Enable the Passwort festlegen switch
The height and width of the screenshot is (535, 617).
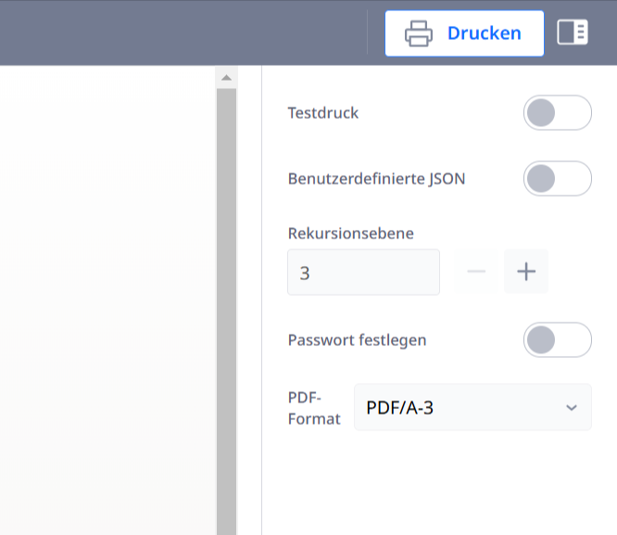[557, 339]
